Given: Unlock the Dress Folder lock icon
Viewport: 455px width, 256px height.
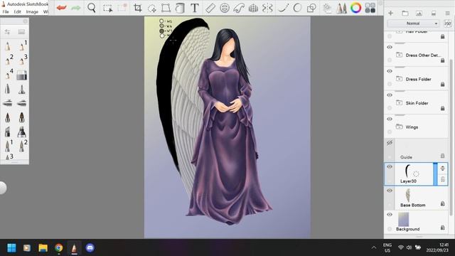Looking at the screenshot, I should [x=442, y=84].
